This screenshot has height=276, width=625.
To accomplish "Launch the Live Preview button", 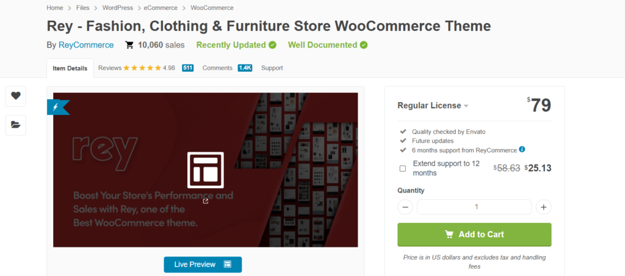I will pyautogui.click(x=203, y=264).
